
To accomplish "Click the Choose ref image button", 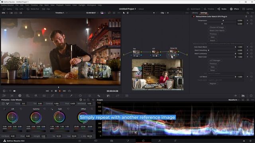I will [x=217, y=27].
